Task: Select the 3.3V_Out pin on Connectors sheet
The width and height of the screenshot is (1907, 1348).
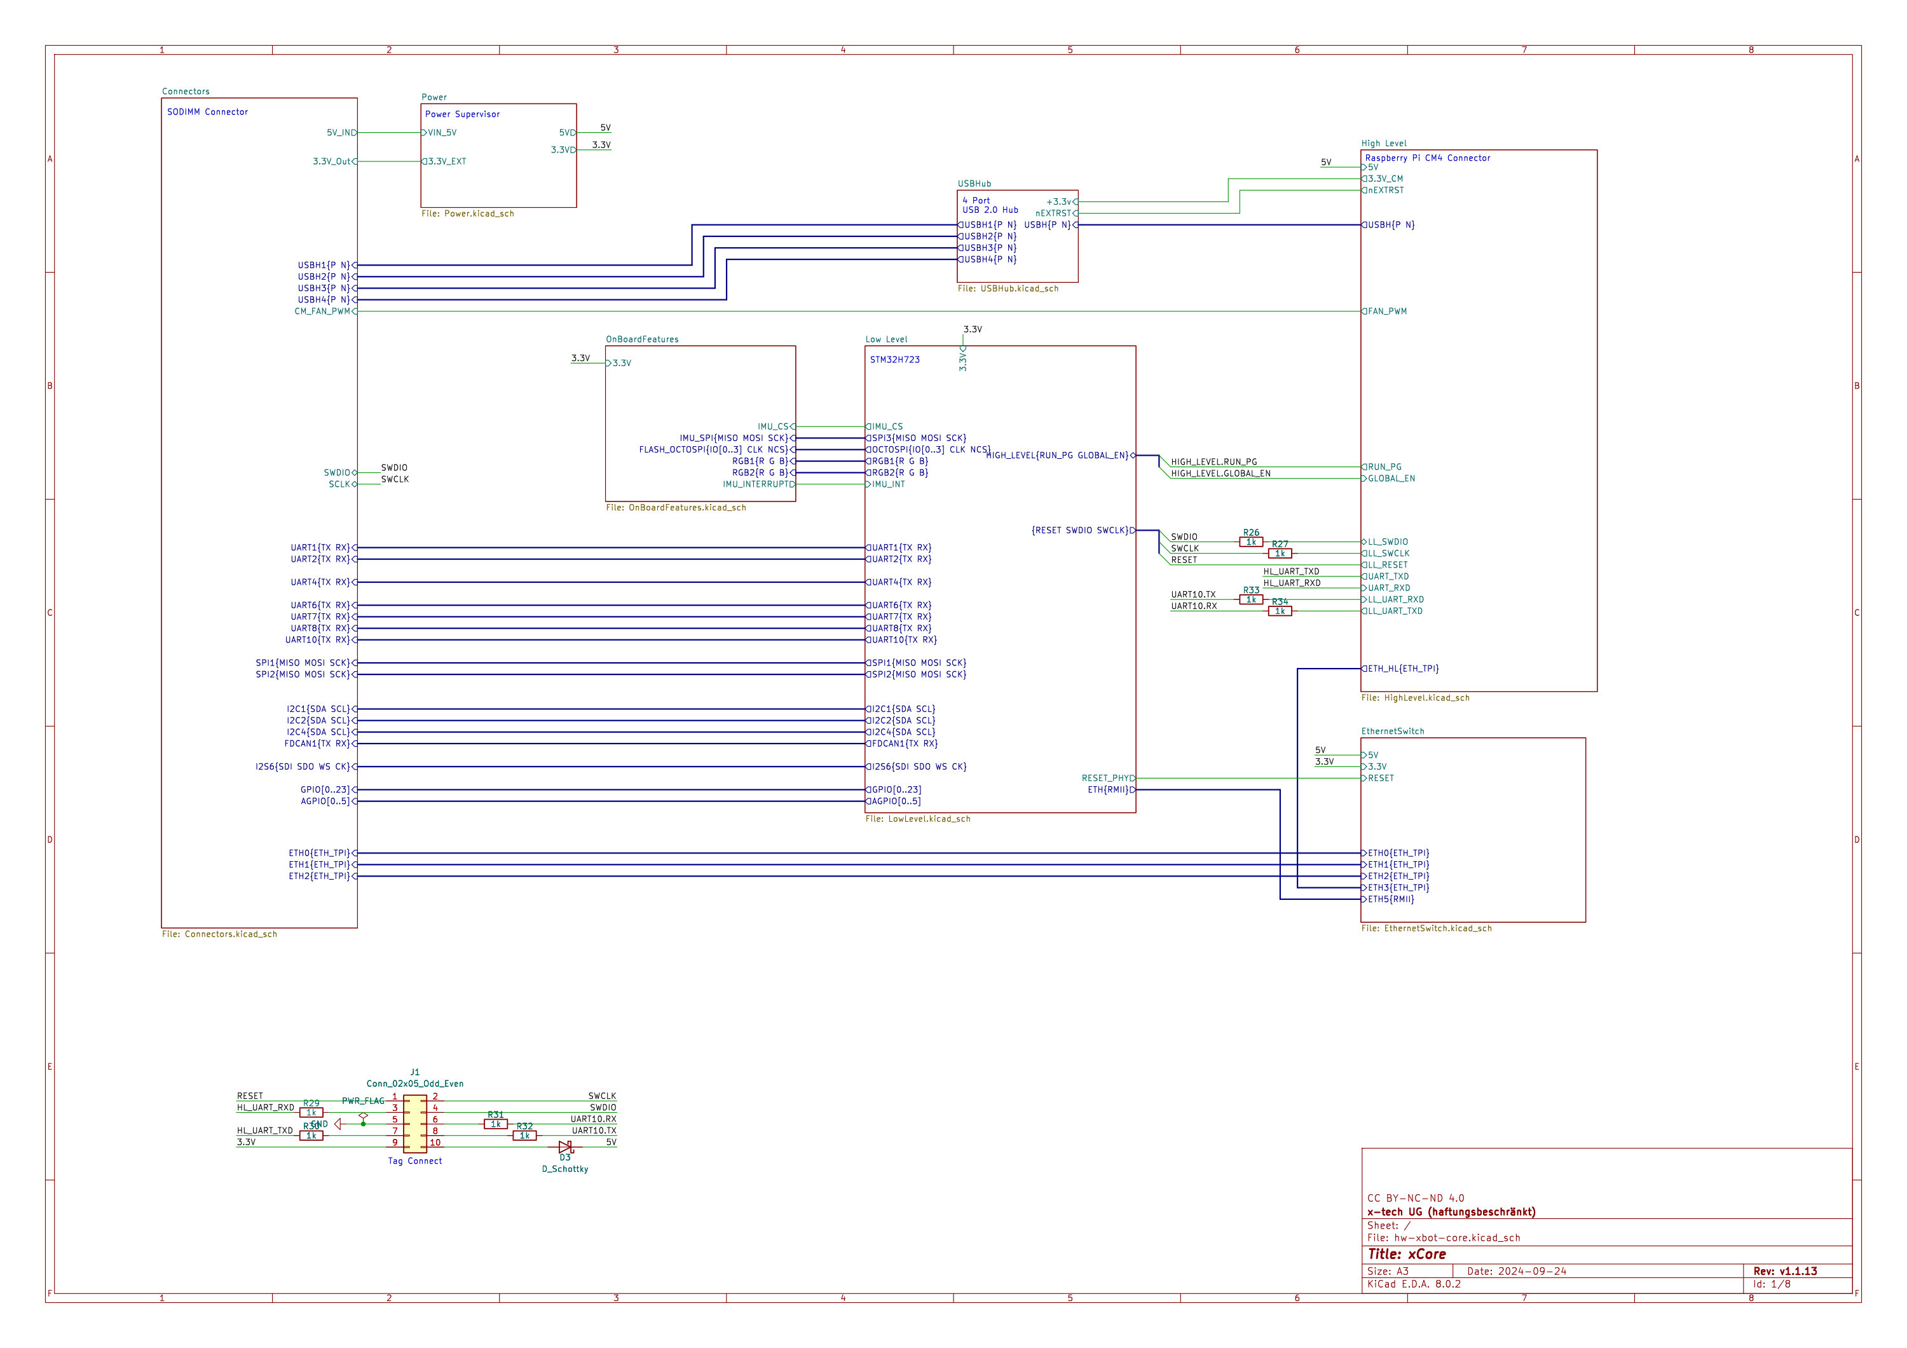Action: (x=335, y=162)
